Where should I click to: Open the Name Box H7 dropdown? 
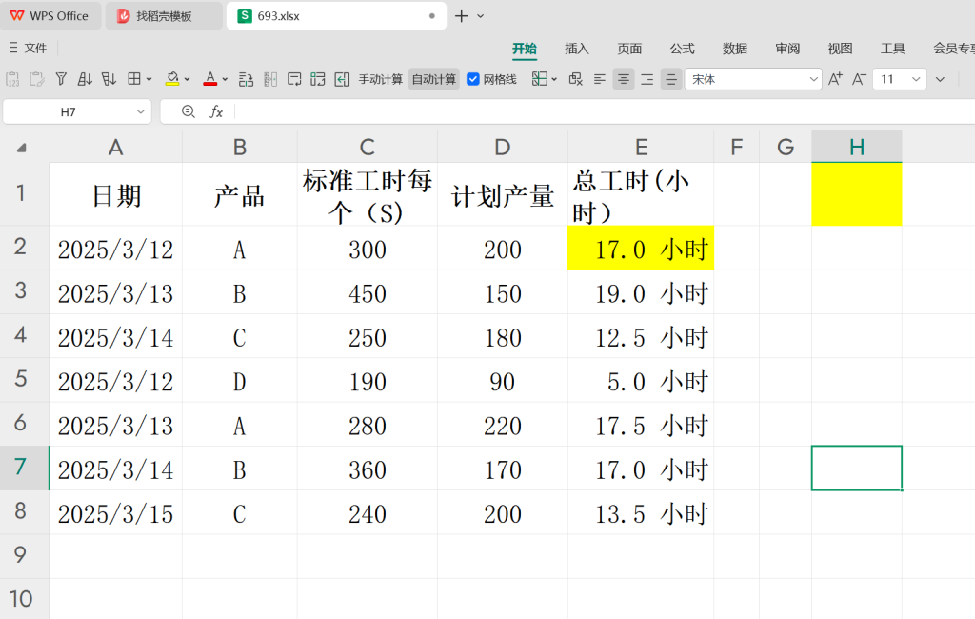[x=141, y=112]
